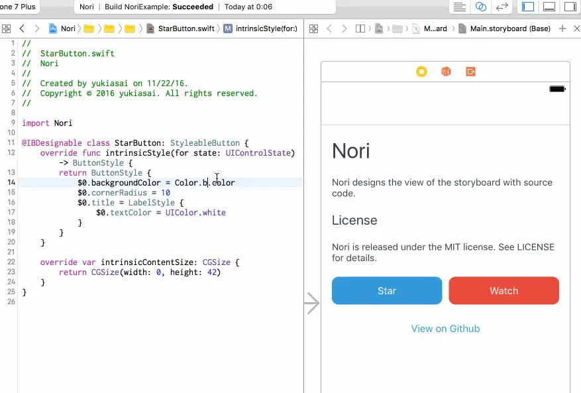Click the blue Star button in storyboard
Image resolution: width=581 pixels, height=393 pixels.
[x=387, y=291]
